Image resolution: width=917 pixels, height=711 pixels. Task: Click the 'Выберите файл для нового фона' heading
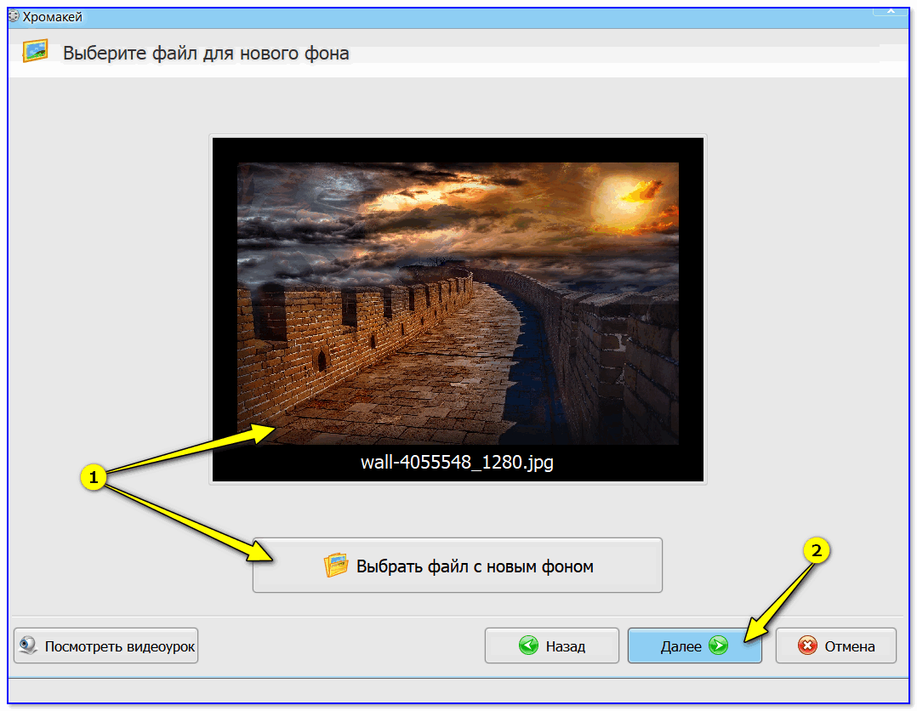[x=206, y=54]
